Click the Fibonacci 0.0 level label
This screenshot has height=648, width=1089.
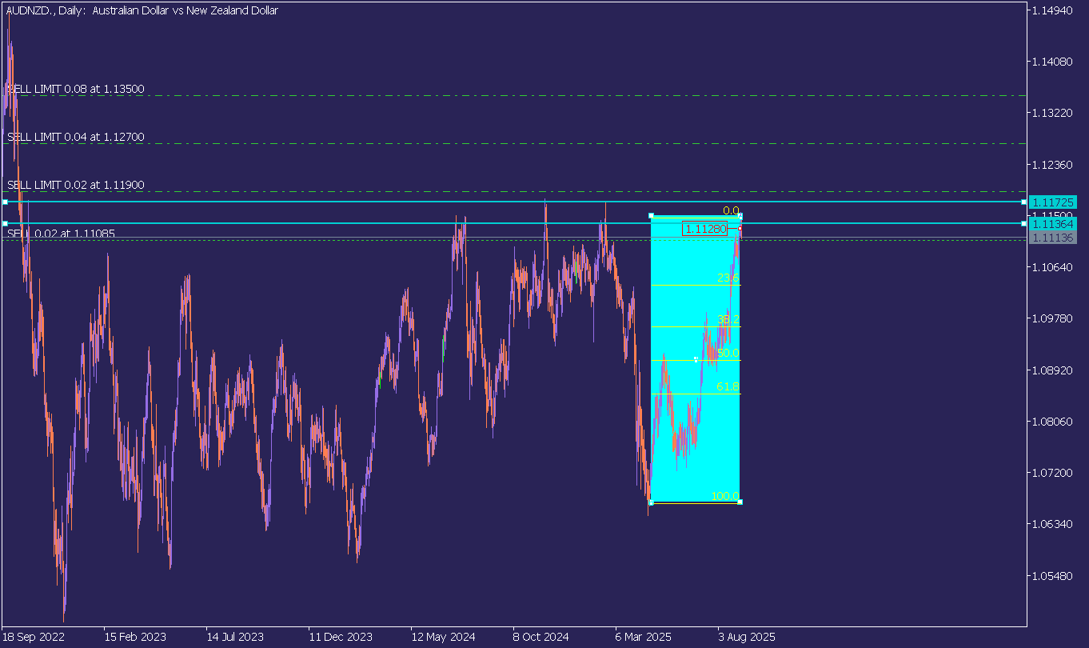pyautogui.click(x=731, y=210)
